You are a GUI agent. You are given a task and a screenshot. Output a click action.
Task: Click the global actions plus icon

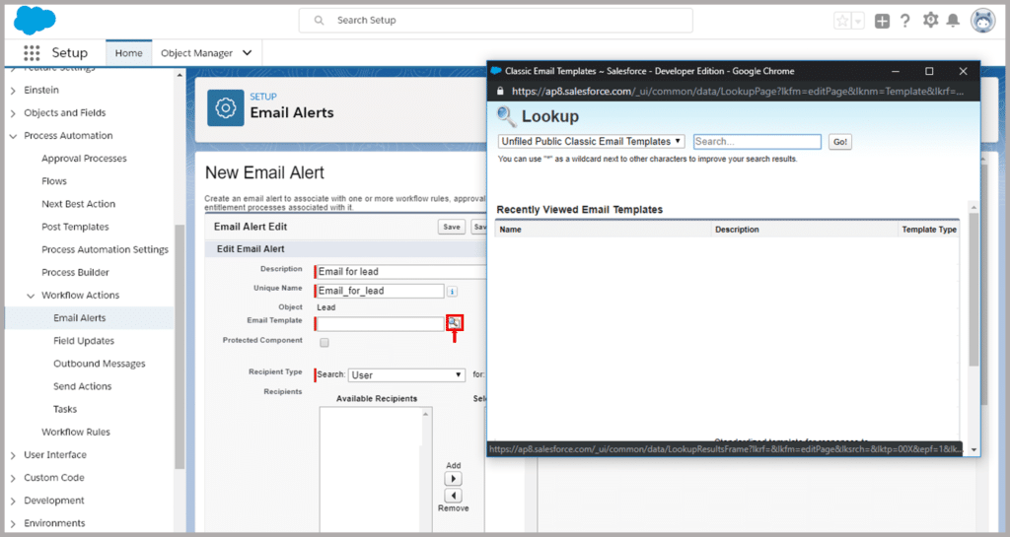pos(882,21)
